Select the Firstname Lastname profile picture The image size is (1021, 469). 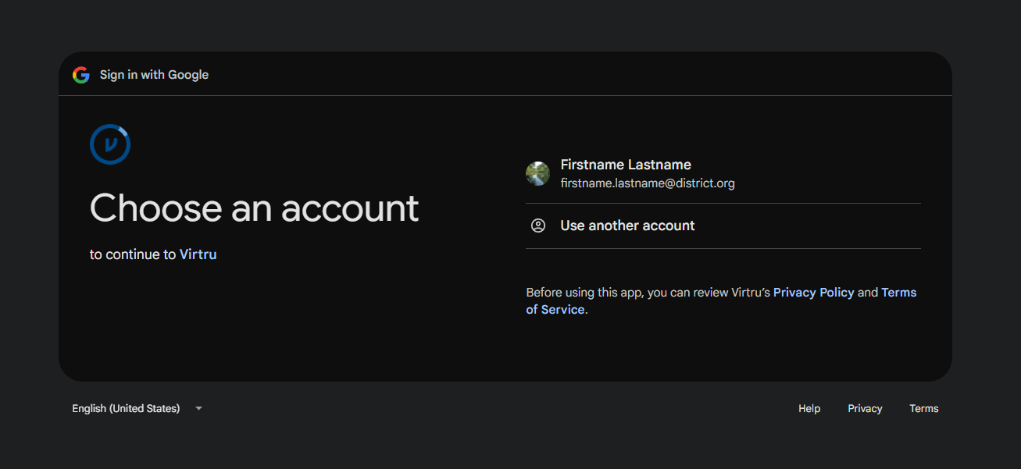pyautogui.click(x=537, y=173)
